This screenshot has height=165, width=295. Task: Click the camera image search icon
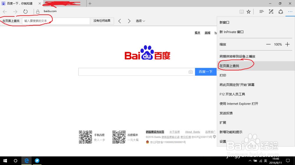point(191,72)
